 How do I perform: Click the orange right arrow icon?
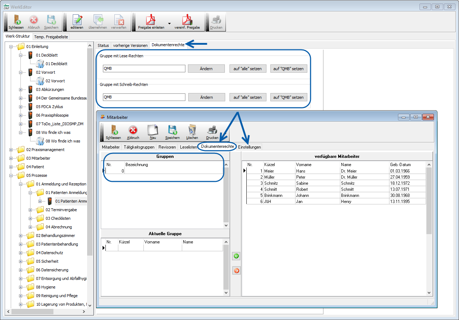236,271
